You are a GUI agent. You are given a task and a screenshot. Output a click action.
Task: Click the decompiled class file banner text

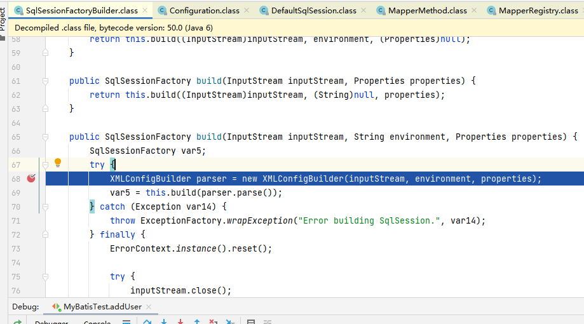pos(114,28)
